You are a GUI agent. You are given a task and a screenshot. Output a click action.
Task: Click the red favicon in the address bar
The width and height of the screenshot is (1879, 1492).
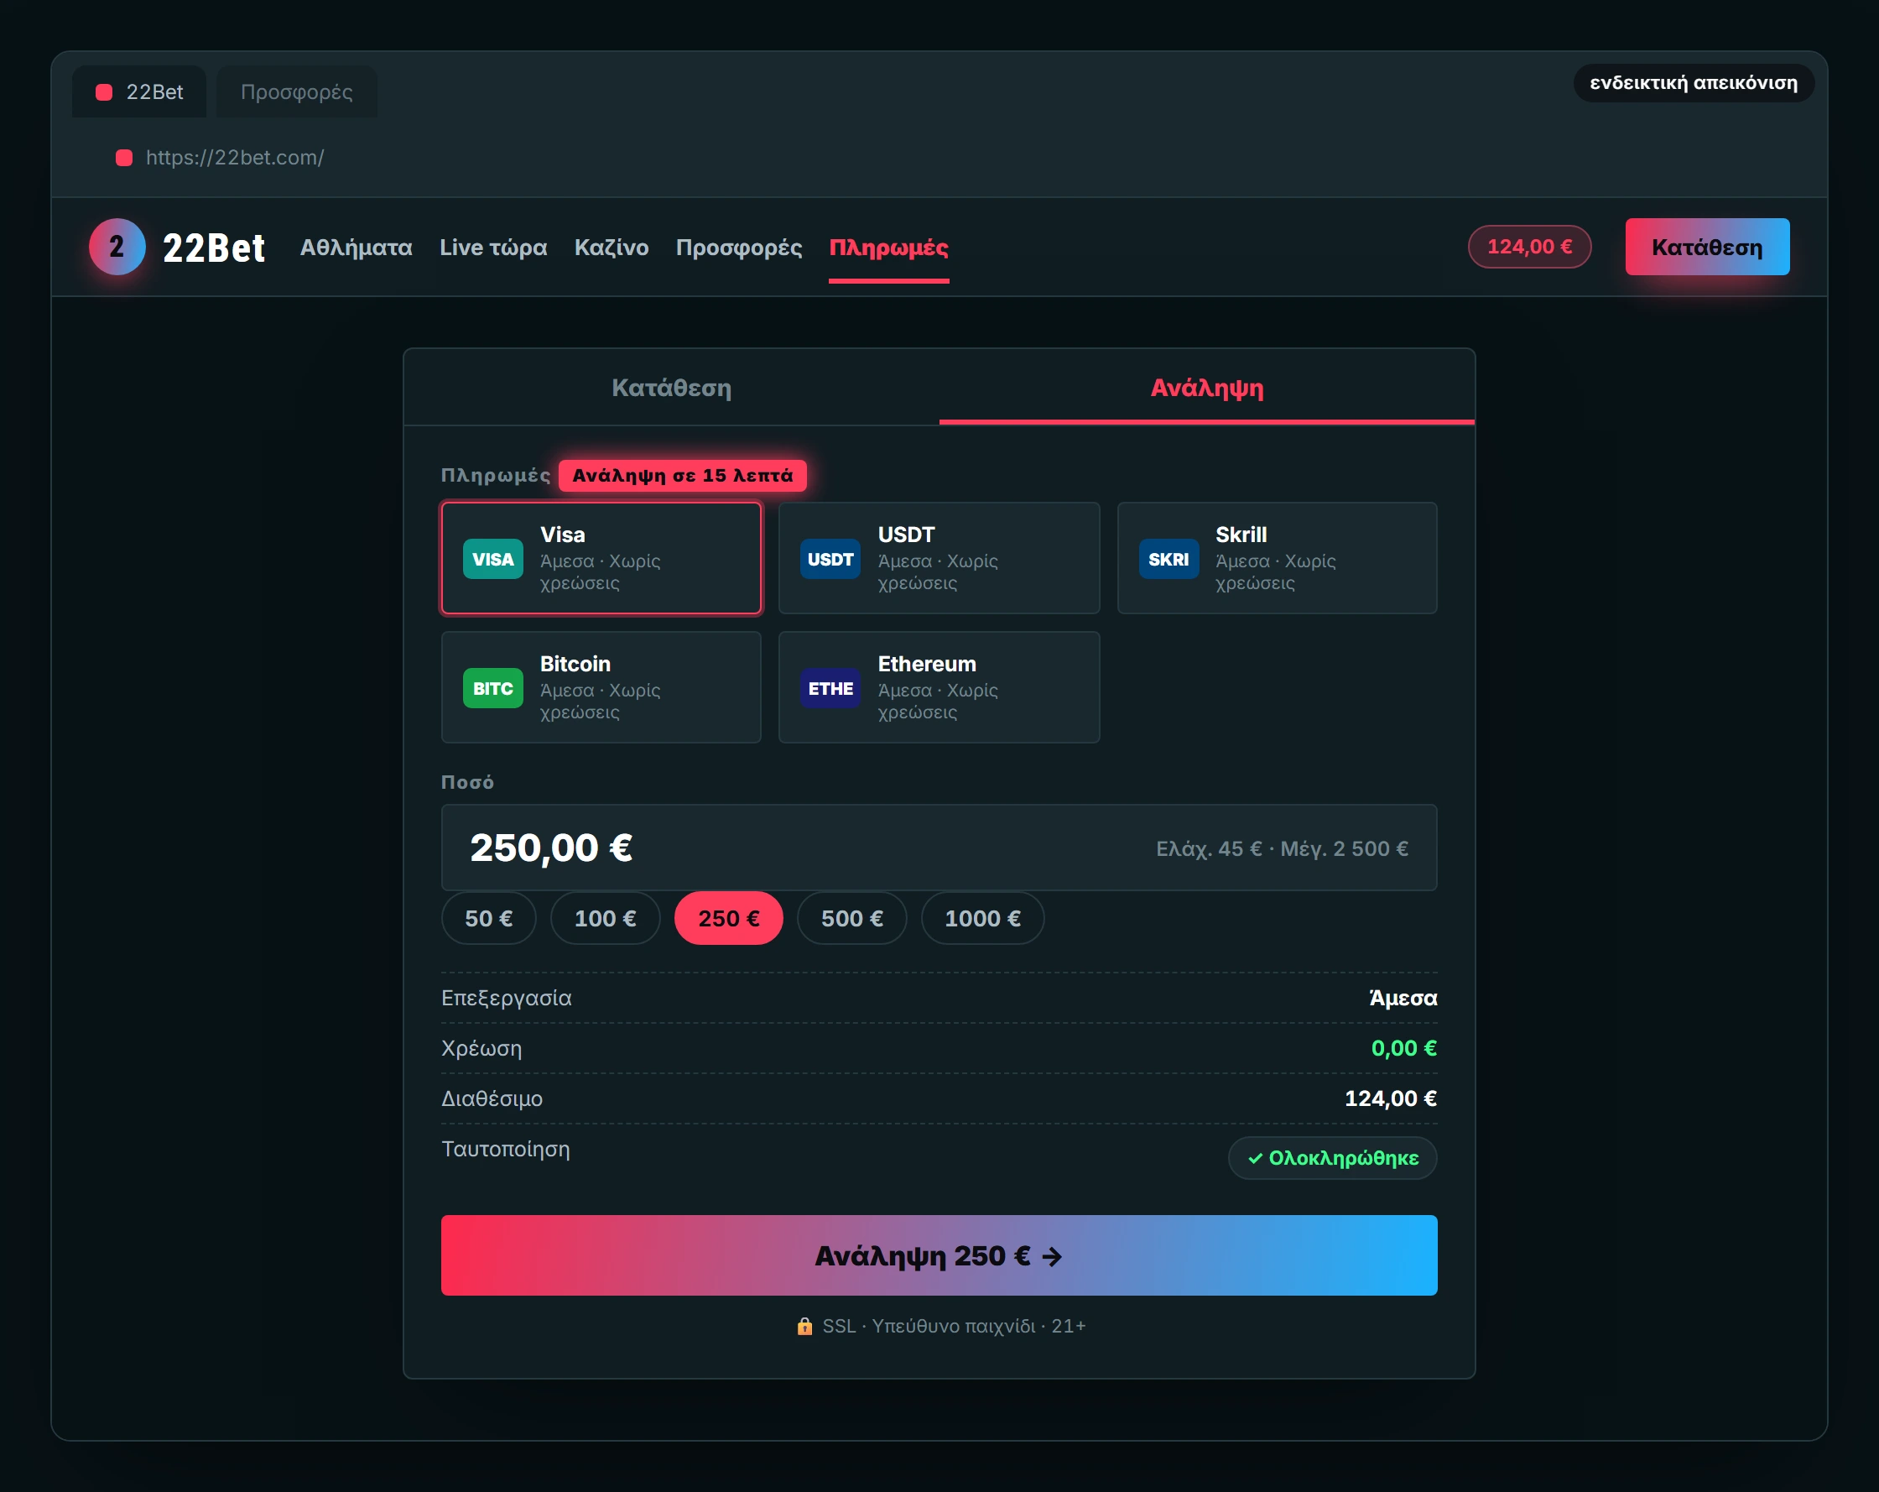coord(124,158)
